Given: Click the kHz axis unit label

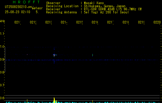Looking at the screenshot, I should (3, 21).
